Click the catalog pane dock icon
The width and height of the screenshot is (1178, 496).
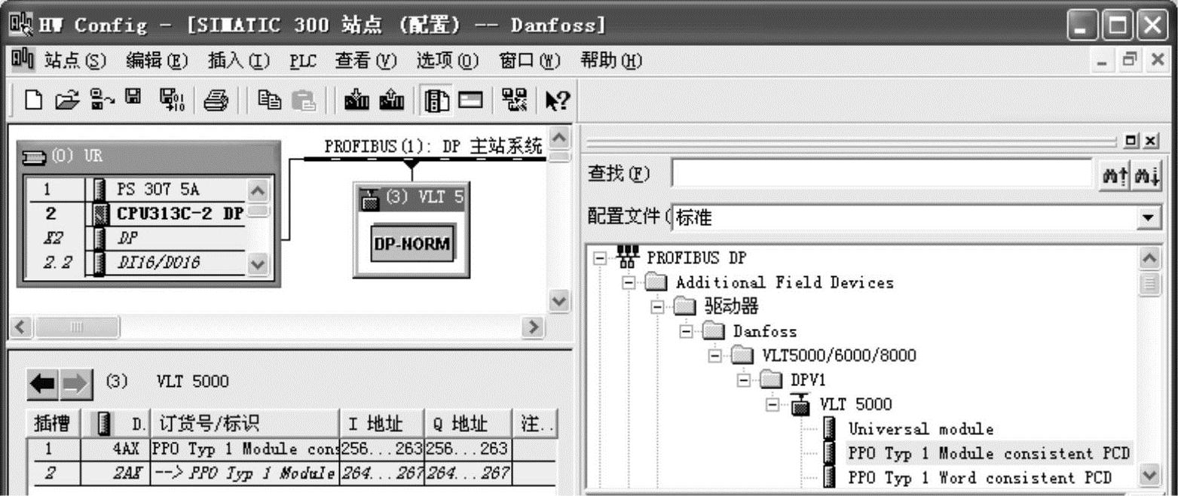pyautogui.click(x=1131, y=141)
